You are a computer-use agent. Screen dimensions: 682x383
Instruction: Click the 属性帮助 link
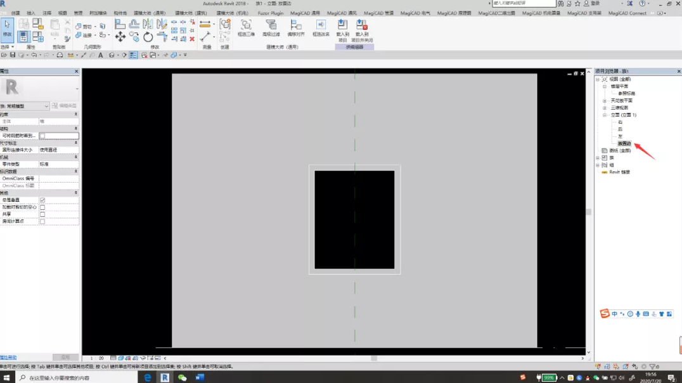pos(8,358)
